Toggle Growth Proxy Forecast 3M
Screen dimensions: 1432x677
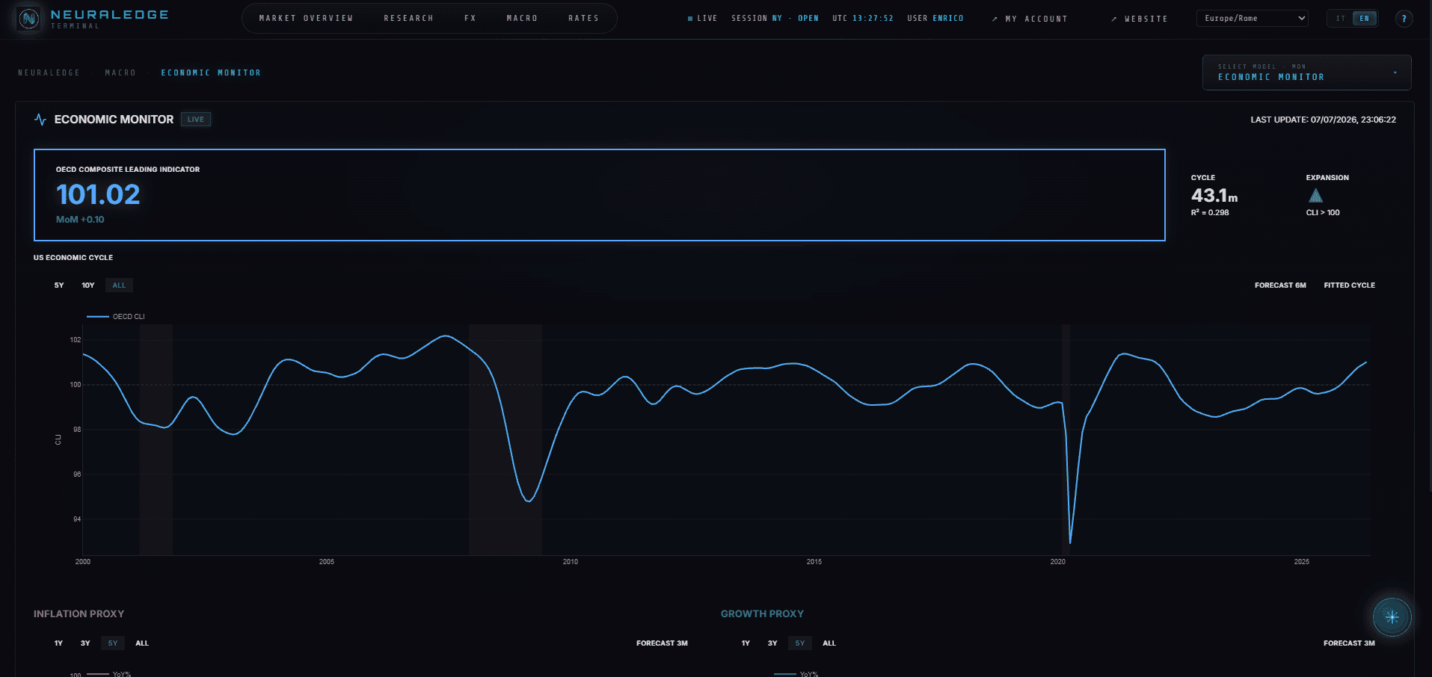[x=1349, y=643]
